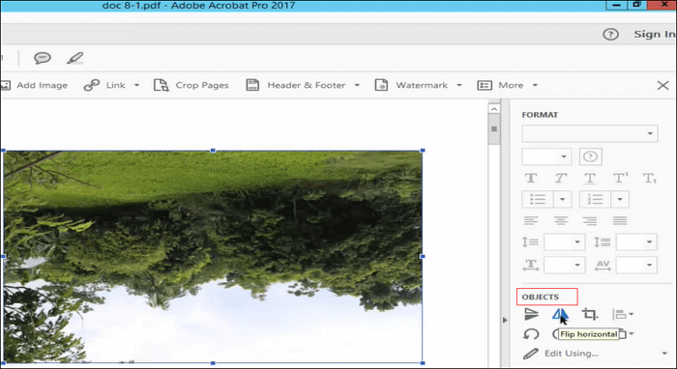Open the Align Objects dropdown
The image size is (677, 369).
point(623,314)
